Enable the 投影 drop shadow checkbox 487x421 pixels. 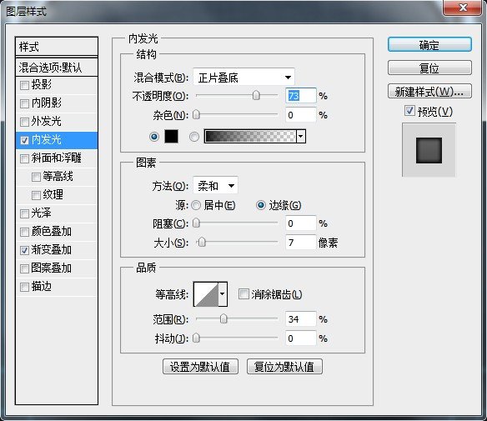24,85
